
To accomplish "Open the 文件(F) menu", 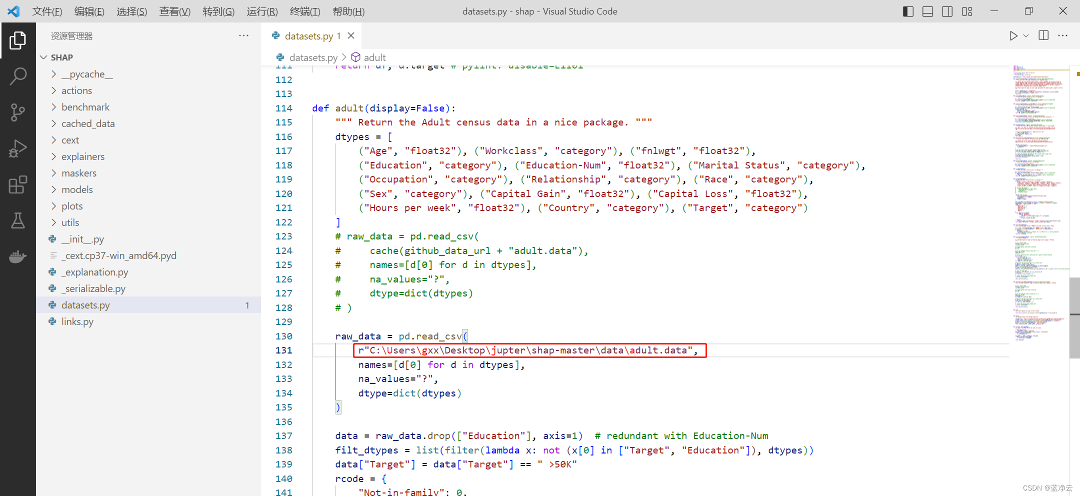I will coord(47,11).
